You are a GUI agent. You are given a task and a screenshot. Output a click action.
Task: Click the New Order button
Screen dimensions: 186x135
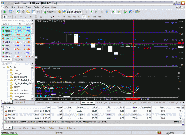[50, 12]
